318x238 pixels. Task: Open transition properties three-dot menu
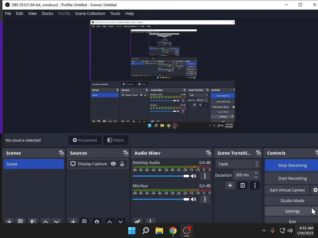click(x=255, y=185)
